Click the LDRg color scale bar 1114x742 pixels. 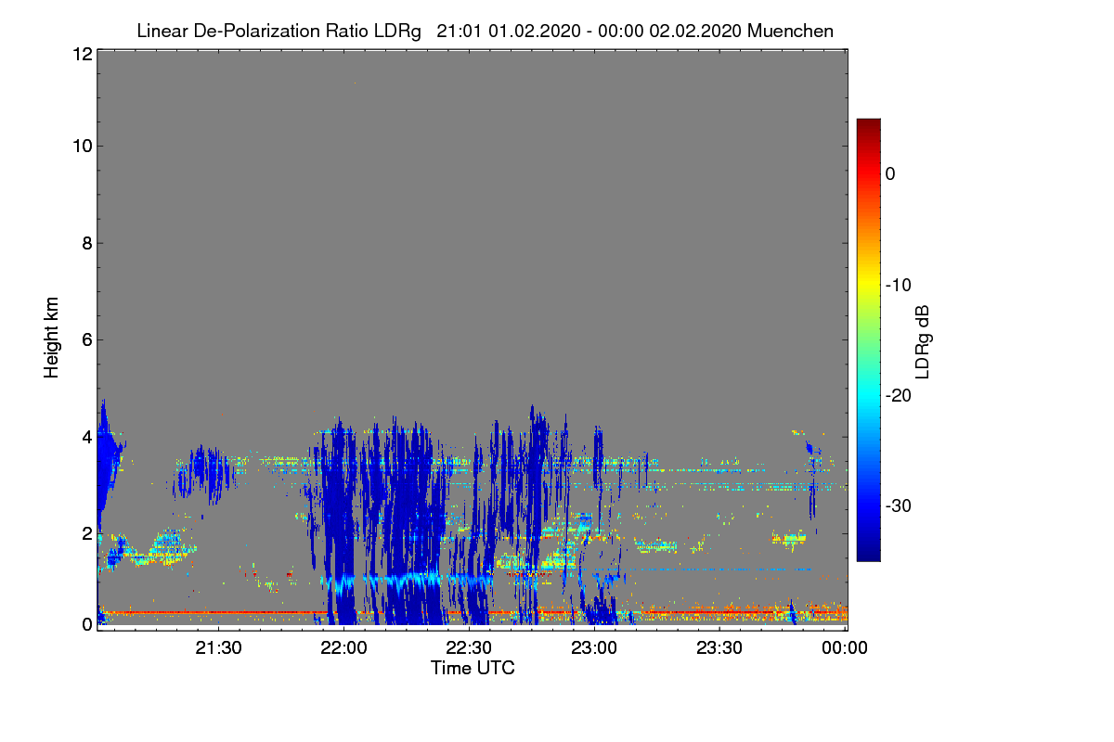pyautogui.click(x=868, y=339)
